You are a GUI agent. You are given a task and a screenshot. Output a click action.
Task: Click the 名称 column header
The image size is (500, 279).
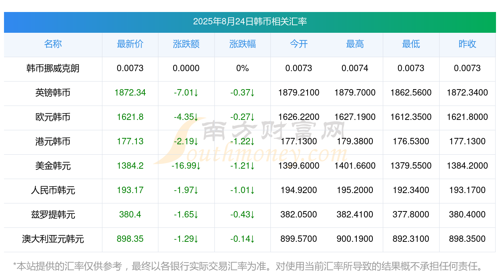click(53, 44)
